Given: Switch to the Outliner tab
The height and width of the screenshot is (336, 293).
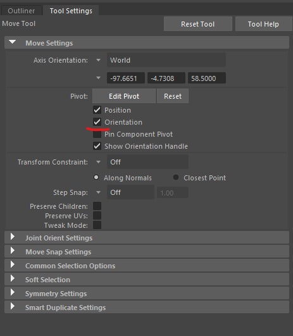Looking at the screenshot, I should point(22,11).
